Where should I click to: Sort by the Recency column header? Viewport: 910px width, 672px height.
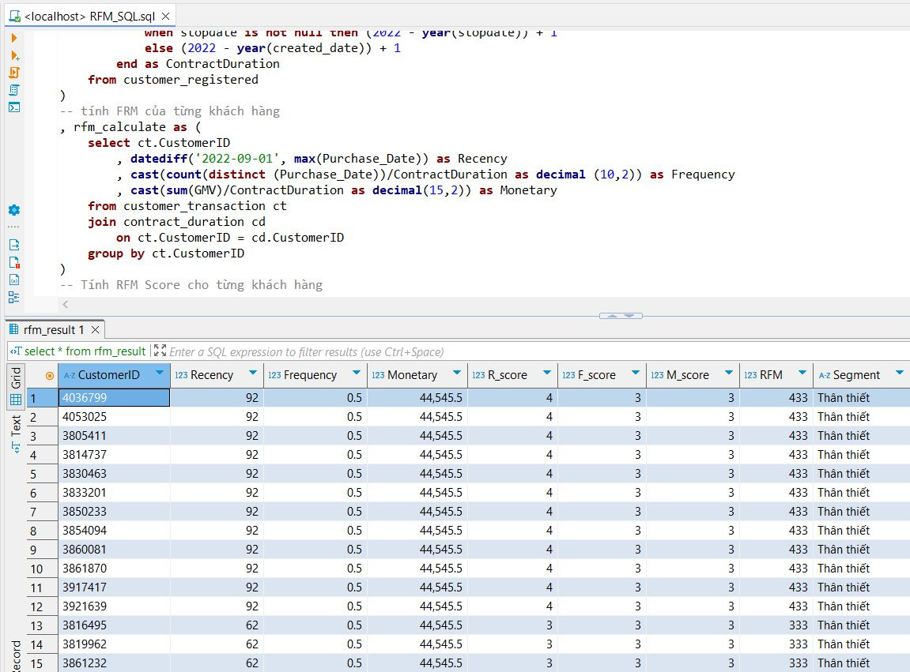point(212,375)
